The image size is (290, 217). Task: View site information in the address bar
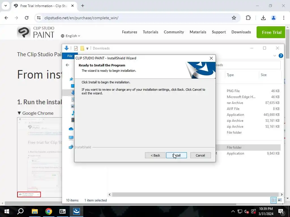click(x=39, y=18)
